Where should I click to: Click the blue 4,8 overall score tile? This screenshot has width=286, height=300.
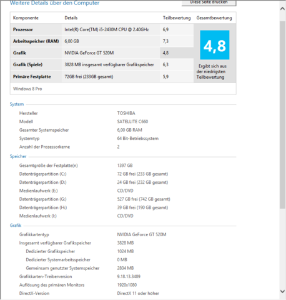tap(215, 45)
